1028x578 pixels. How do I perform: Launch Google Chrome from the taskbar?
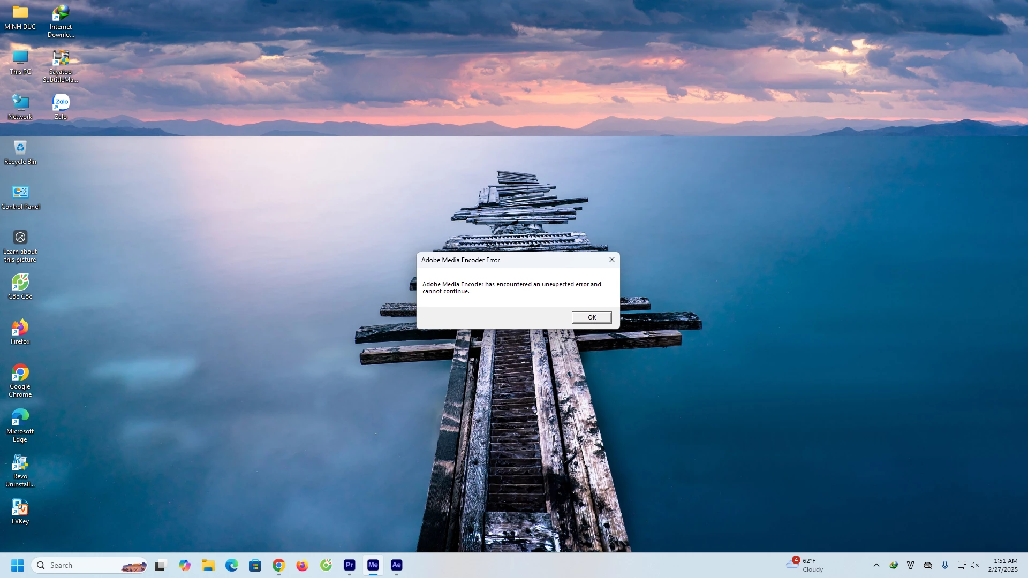pyautogui.click(x=279, y=565)
